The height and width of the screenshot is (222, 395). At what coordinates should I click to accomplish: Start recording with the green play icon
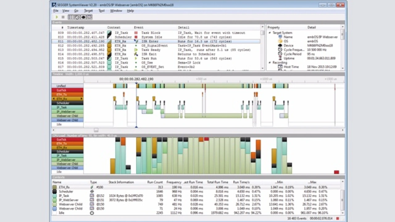click(x=57, y=17)
